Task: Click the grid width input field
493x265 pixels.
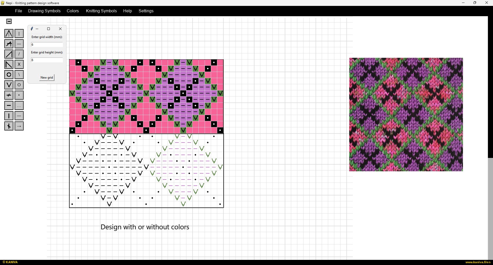Action: [47, 44]
